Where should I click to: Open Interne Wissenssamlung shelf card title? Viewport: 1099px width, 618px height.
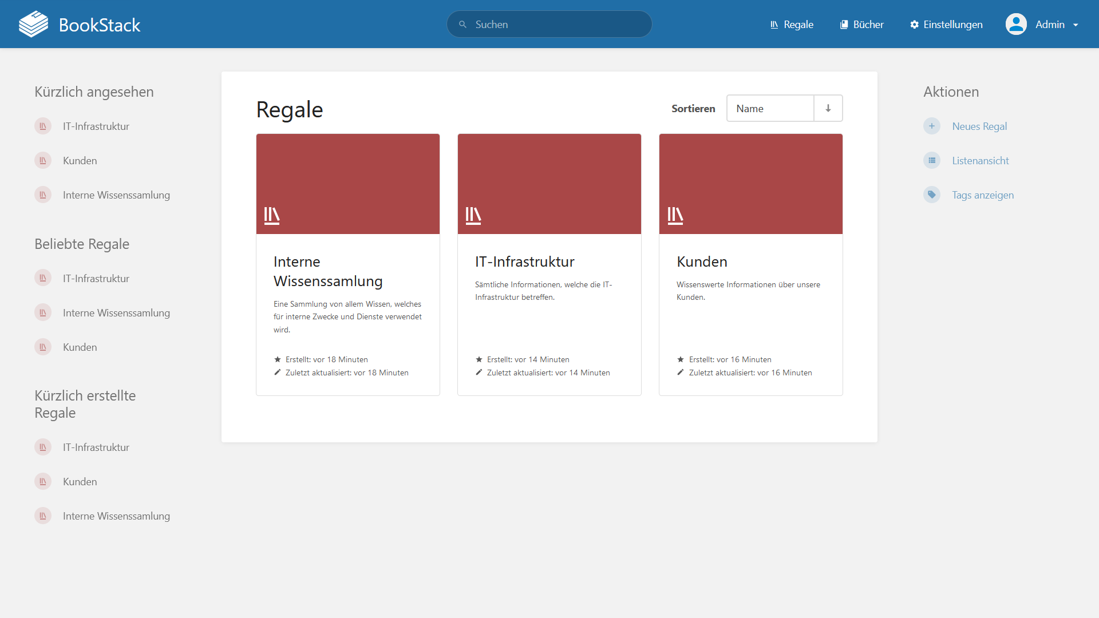coord(328,271)
